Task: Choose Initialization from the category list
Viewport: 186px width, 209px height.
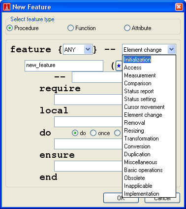Action: (x=137, y=60)
